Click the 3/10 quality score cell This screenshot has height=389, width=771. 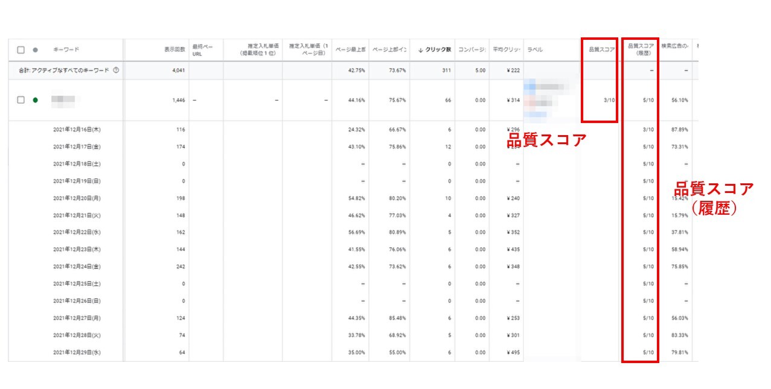click(609, 100)
